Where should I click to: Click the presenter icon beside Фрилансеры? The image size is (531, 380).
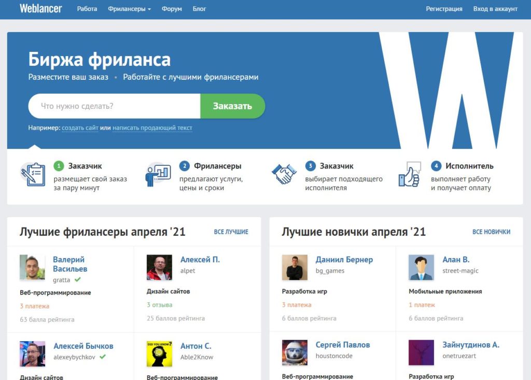[x=158, y=175]
